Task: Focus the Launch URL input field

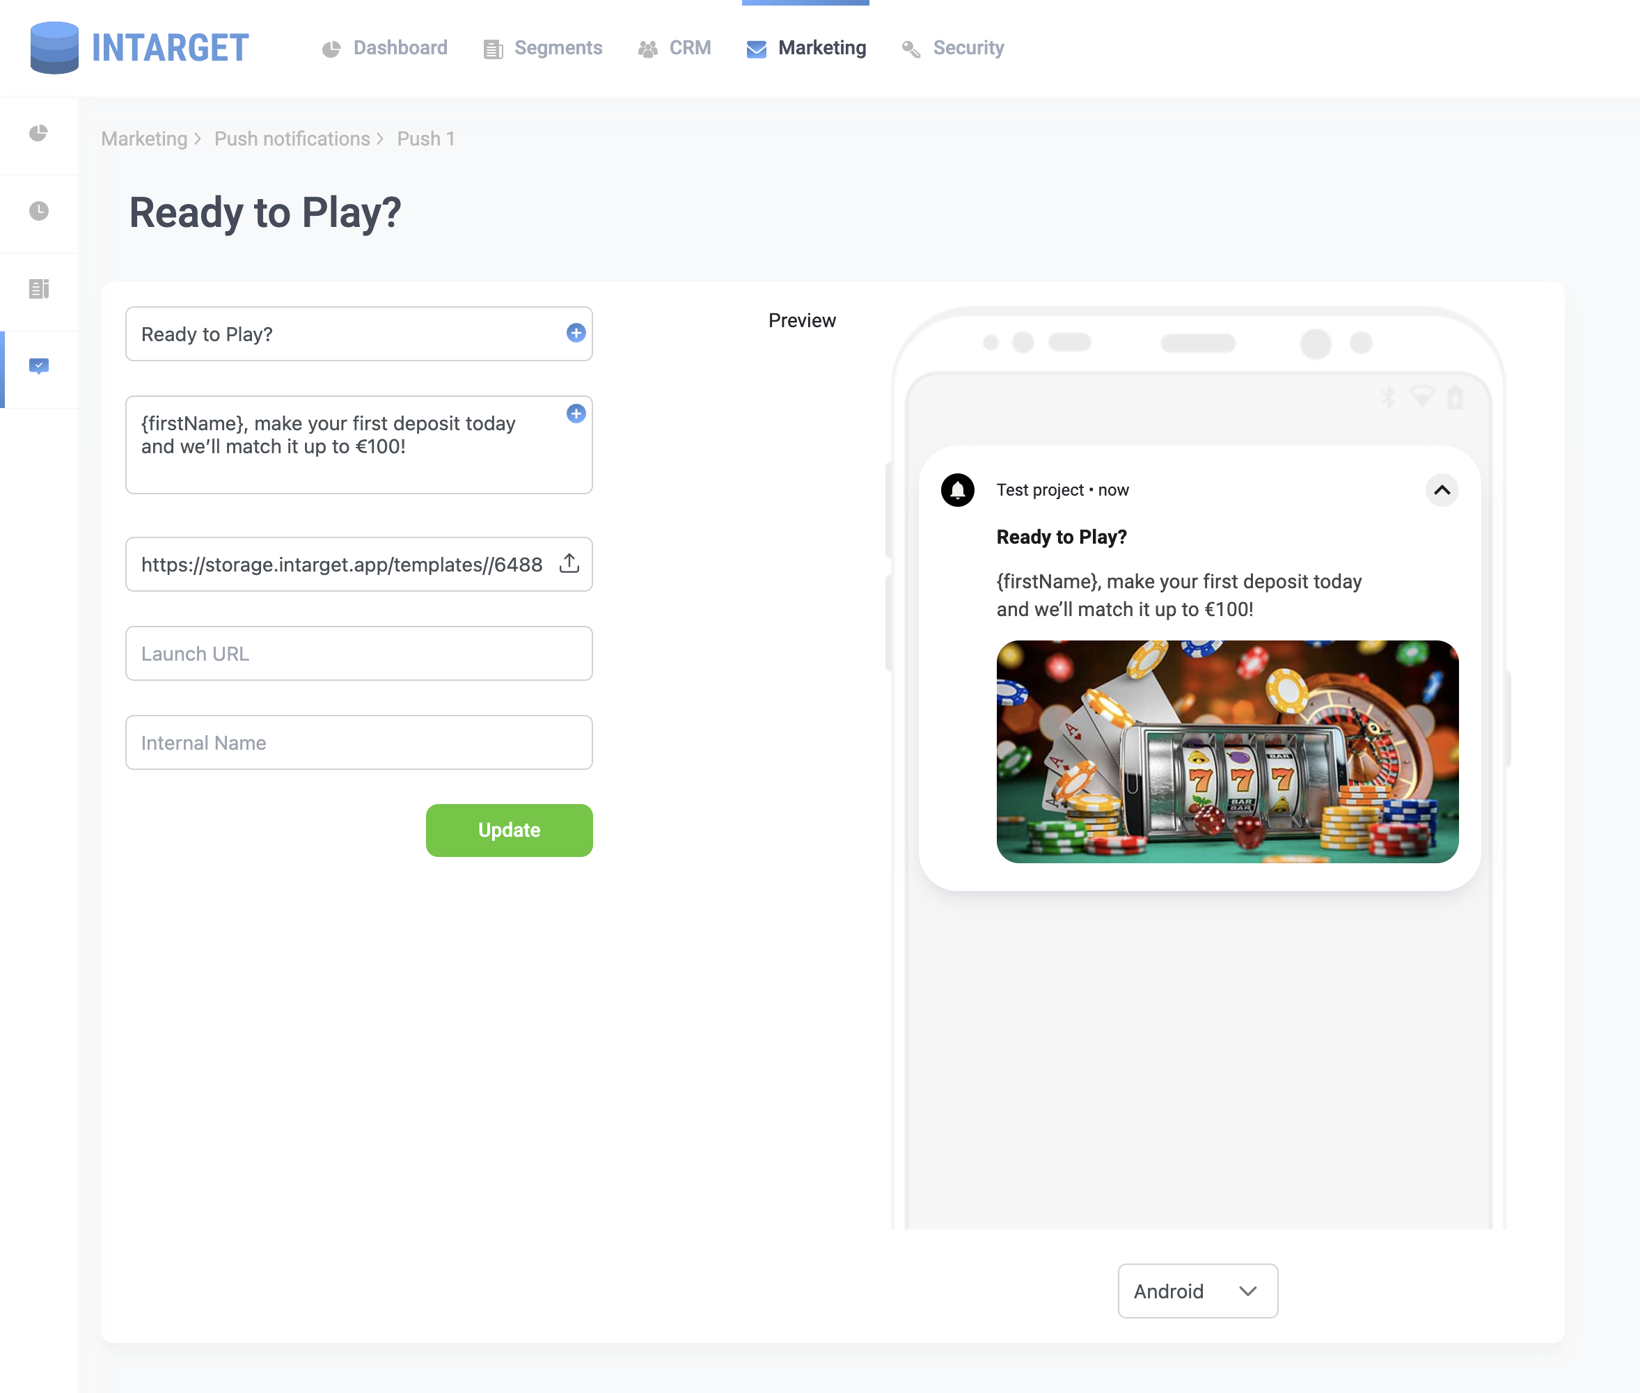Action: coord(358,653)
